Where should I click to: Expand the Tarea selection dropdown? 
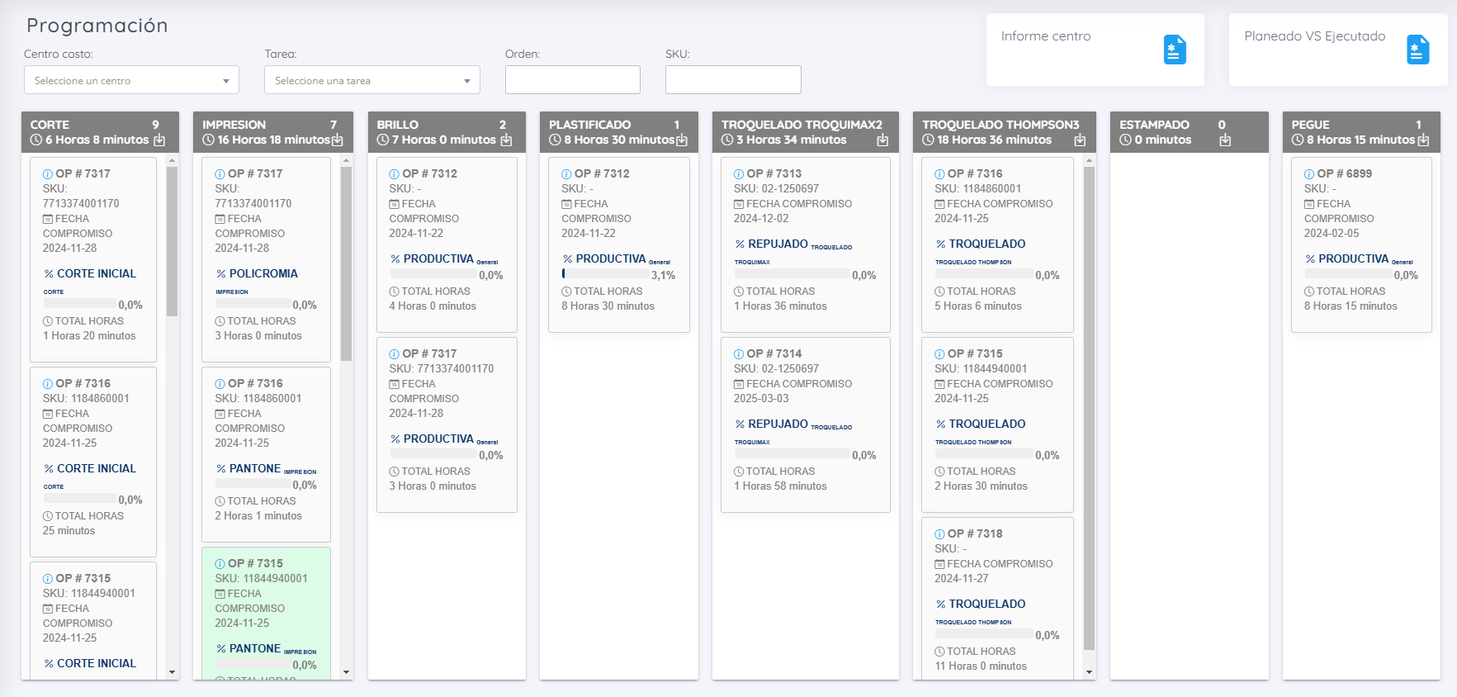(372, 80)
